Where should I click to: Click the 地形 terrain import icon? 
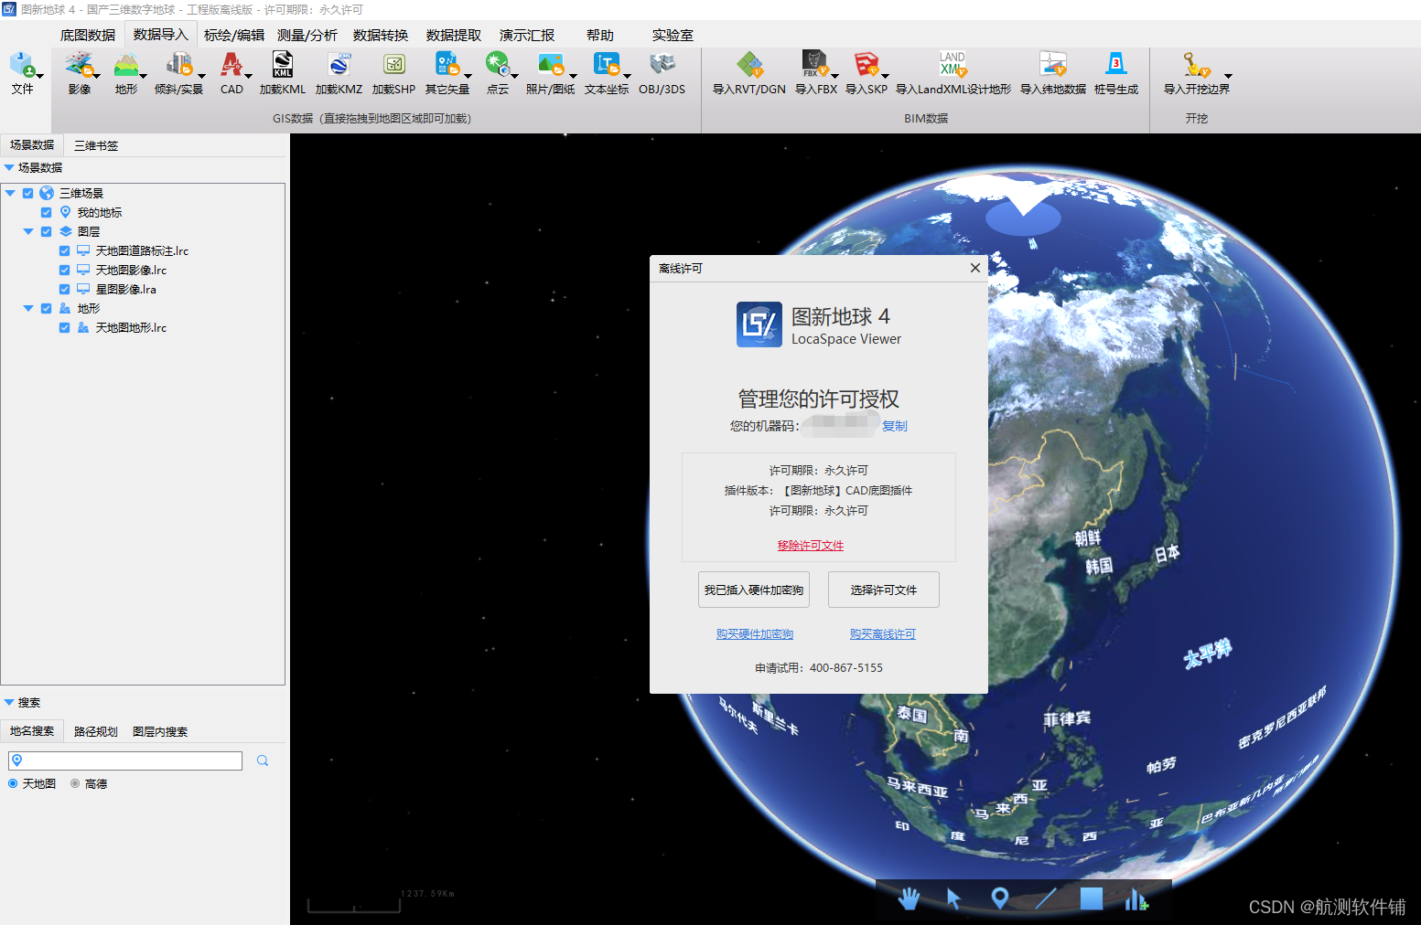coord(126,65)
